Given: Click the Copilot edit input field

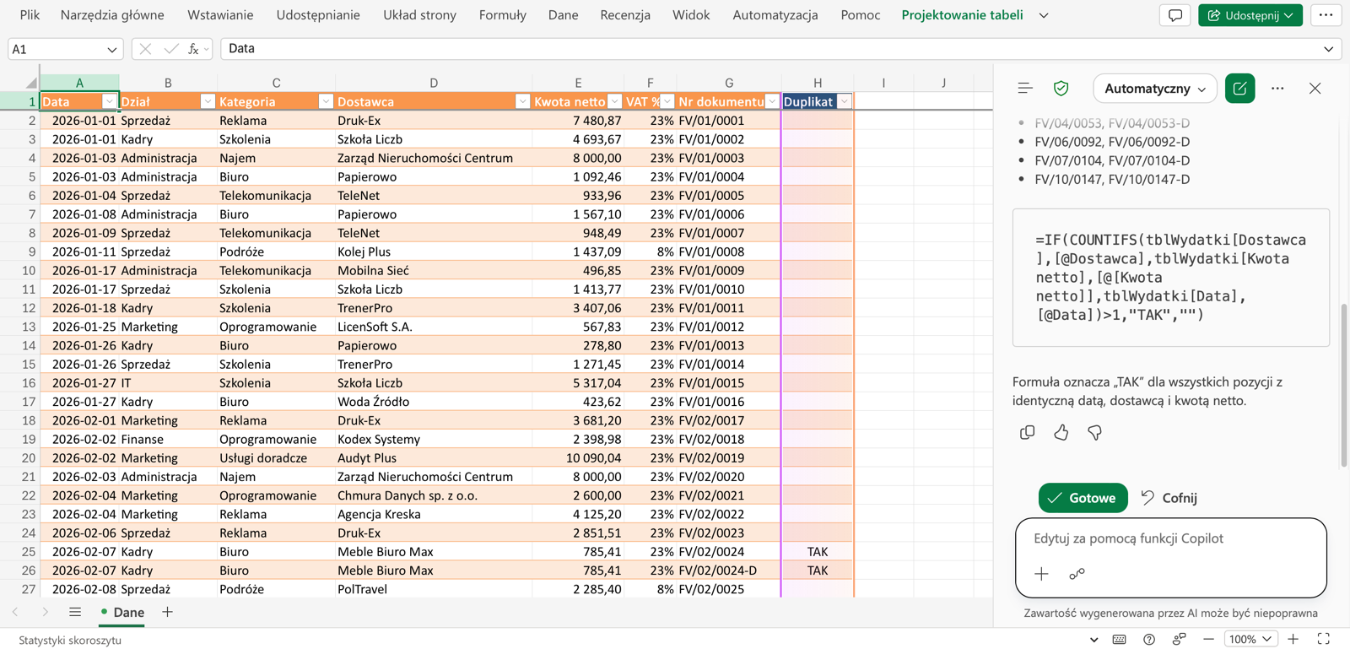Looking at the screenshot, I should pyautogui.click(x=1170, y=538).
